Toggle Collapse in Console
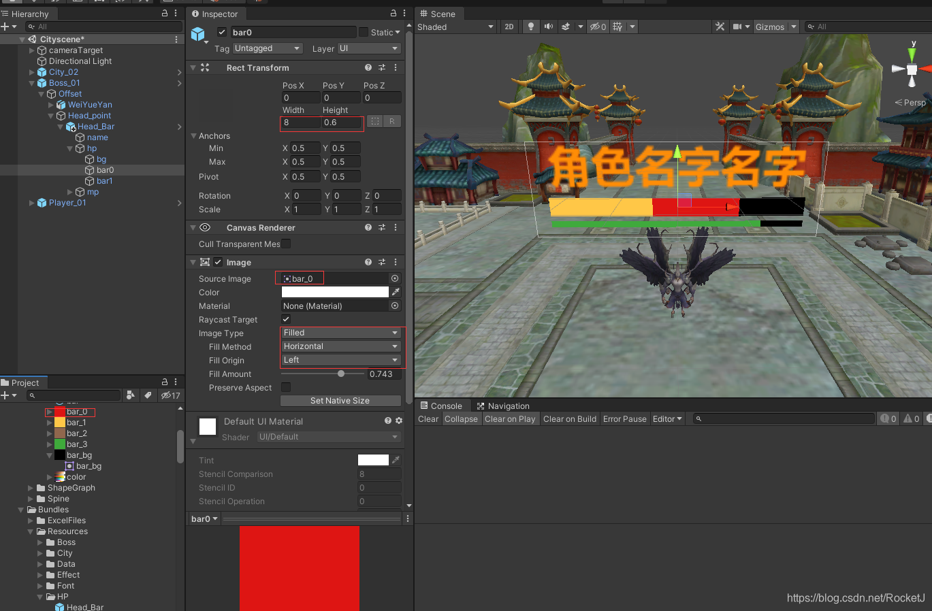The height and width of the screenshot is (611, 932). (x=461, y=418)
